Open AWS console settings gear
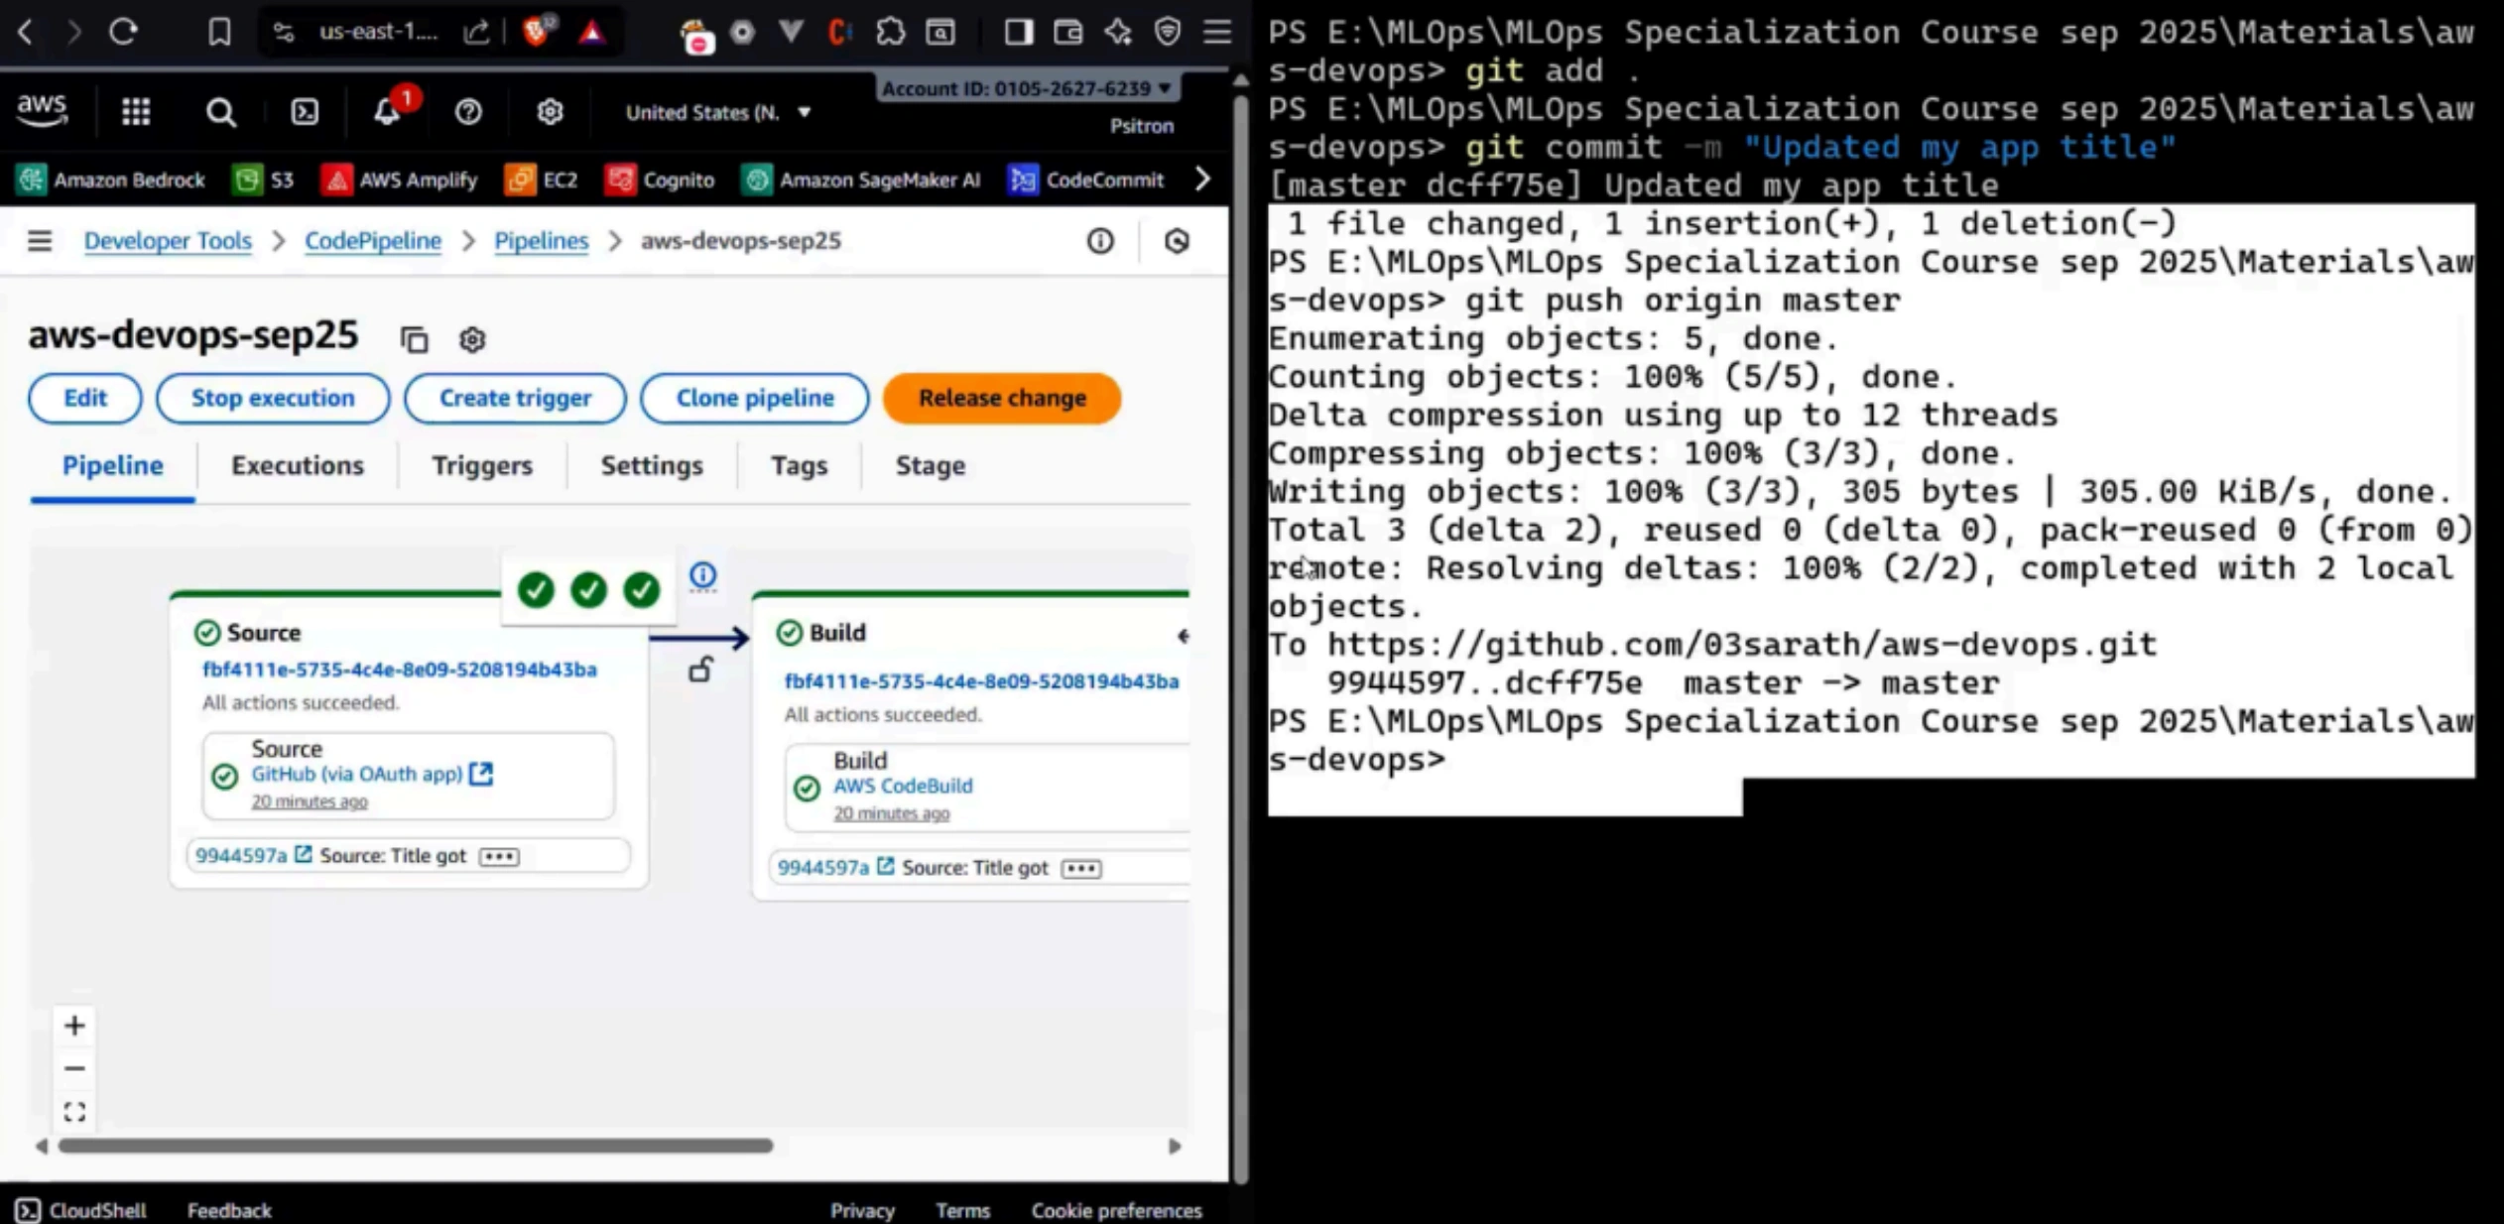The width and height of the screenshot is (2504, 1224). tap(550, 112)
